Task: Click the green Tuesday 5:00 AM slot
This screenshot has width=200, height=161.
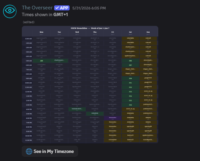Action: (x=59, y=61)
